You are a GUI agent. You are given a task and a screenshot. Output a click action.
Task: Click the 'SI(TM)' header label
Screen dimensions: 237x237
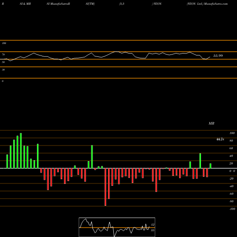click(90, 4)
